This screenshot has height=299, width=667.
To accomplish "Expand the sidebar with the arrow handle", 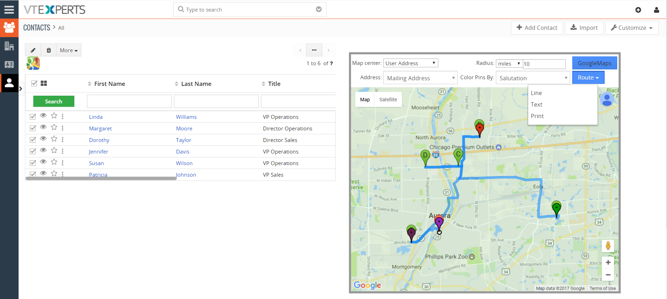I will [x=21, y=89].
